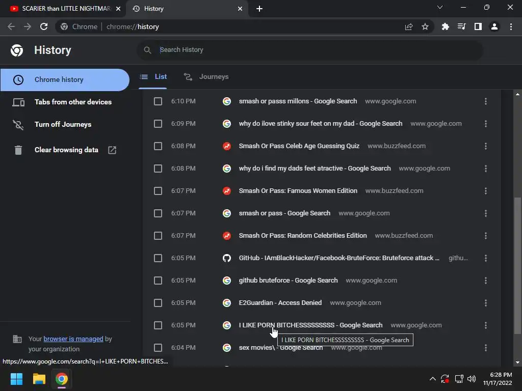Screen dimensions: 522x391
Task: Open the media controls icon in toolbar
Action: [462, 26]
